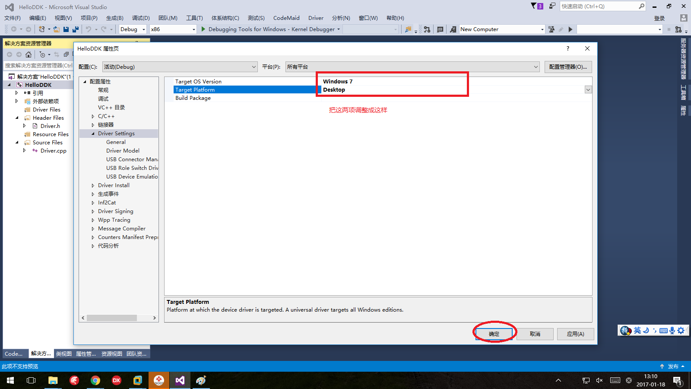This screenshot has width=691, height=389.
Task: Click the 应用(A) apply button
Action: tap(576, 334)
